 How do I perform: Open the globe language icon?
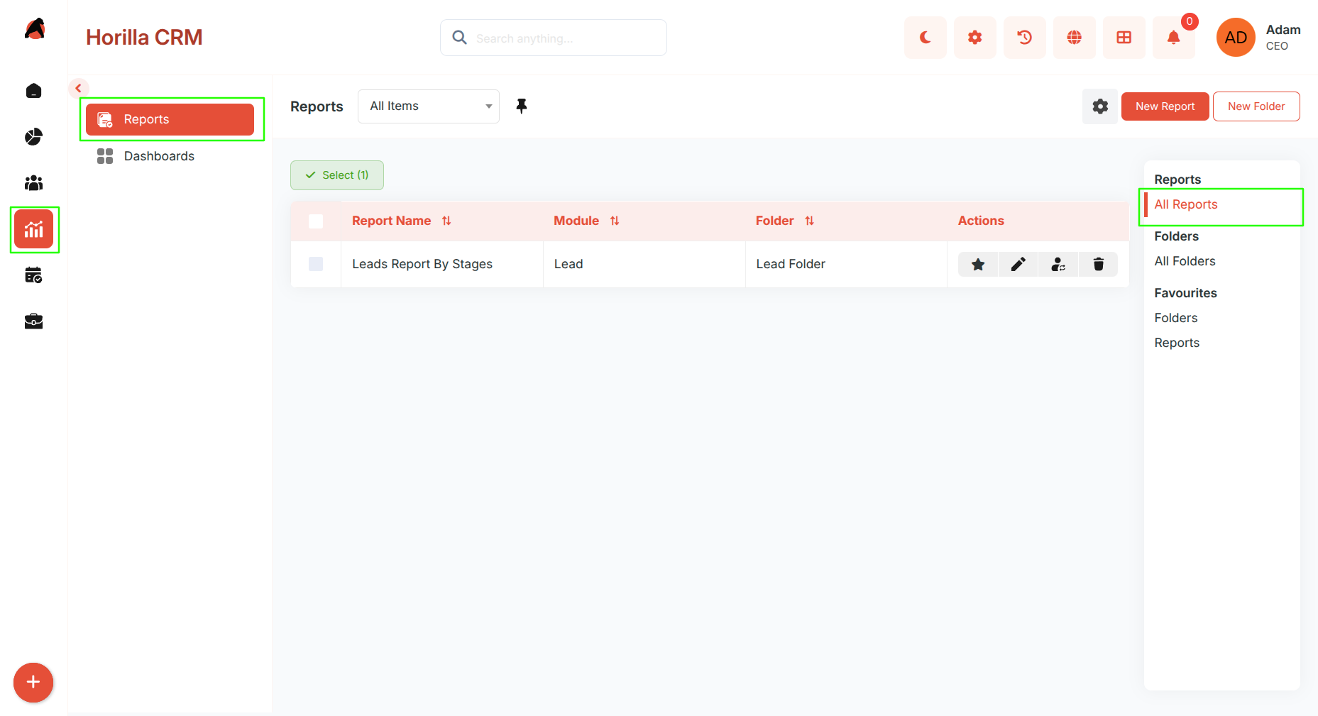click(1075, 38)
